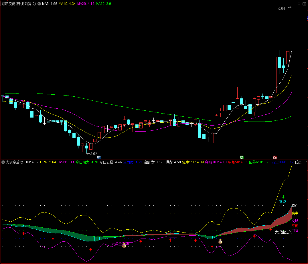308x264 pixels.
Task: Click the diamond icon at chart top-right
Action: (x=299, y=4)
